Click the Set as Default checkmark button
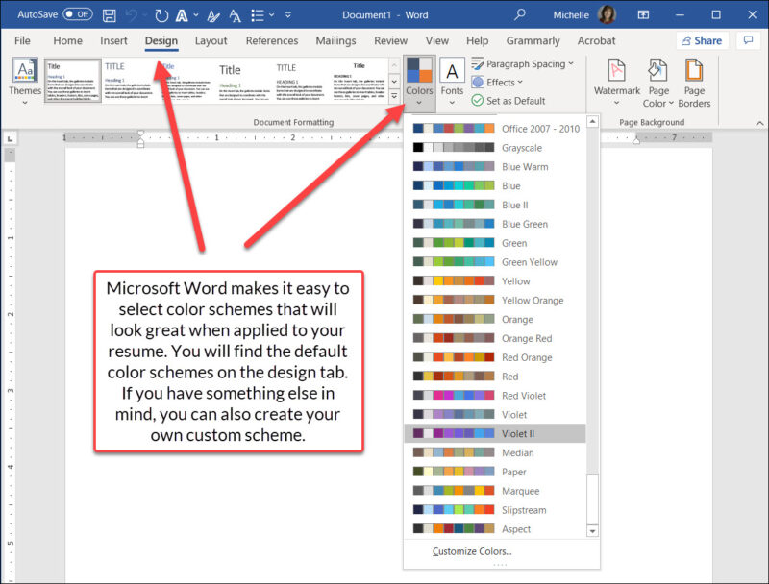 pos(509,101)
